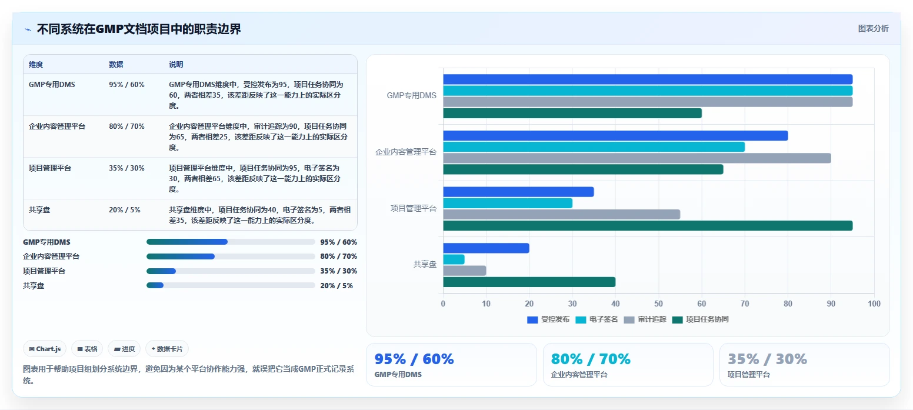
Task: Click the description mentioning 审计追踪为90
Action: (259, 137)
